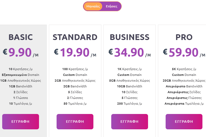Click '100 Κρατήσεις /μ' feature line
Image resolution: width=206 pixels, height=137 pixels.
75,69
